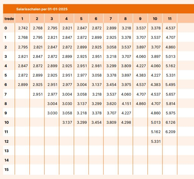Screen dimensions: 194x179
Task: Select the salary value 4.298
Action: (x=126, y=122)
